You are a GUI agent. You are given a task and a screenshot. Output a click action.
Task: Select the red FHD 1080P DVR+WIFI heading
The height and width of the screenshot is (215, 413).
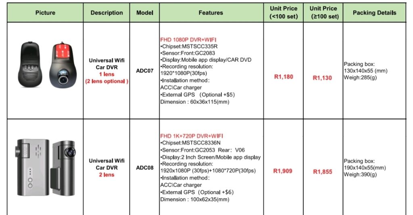click(188, 40)
